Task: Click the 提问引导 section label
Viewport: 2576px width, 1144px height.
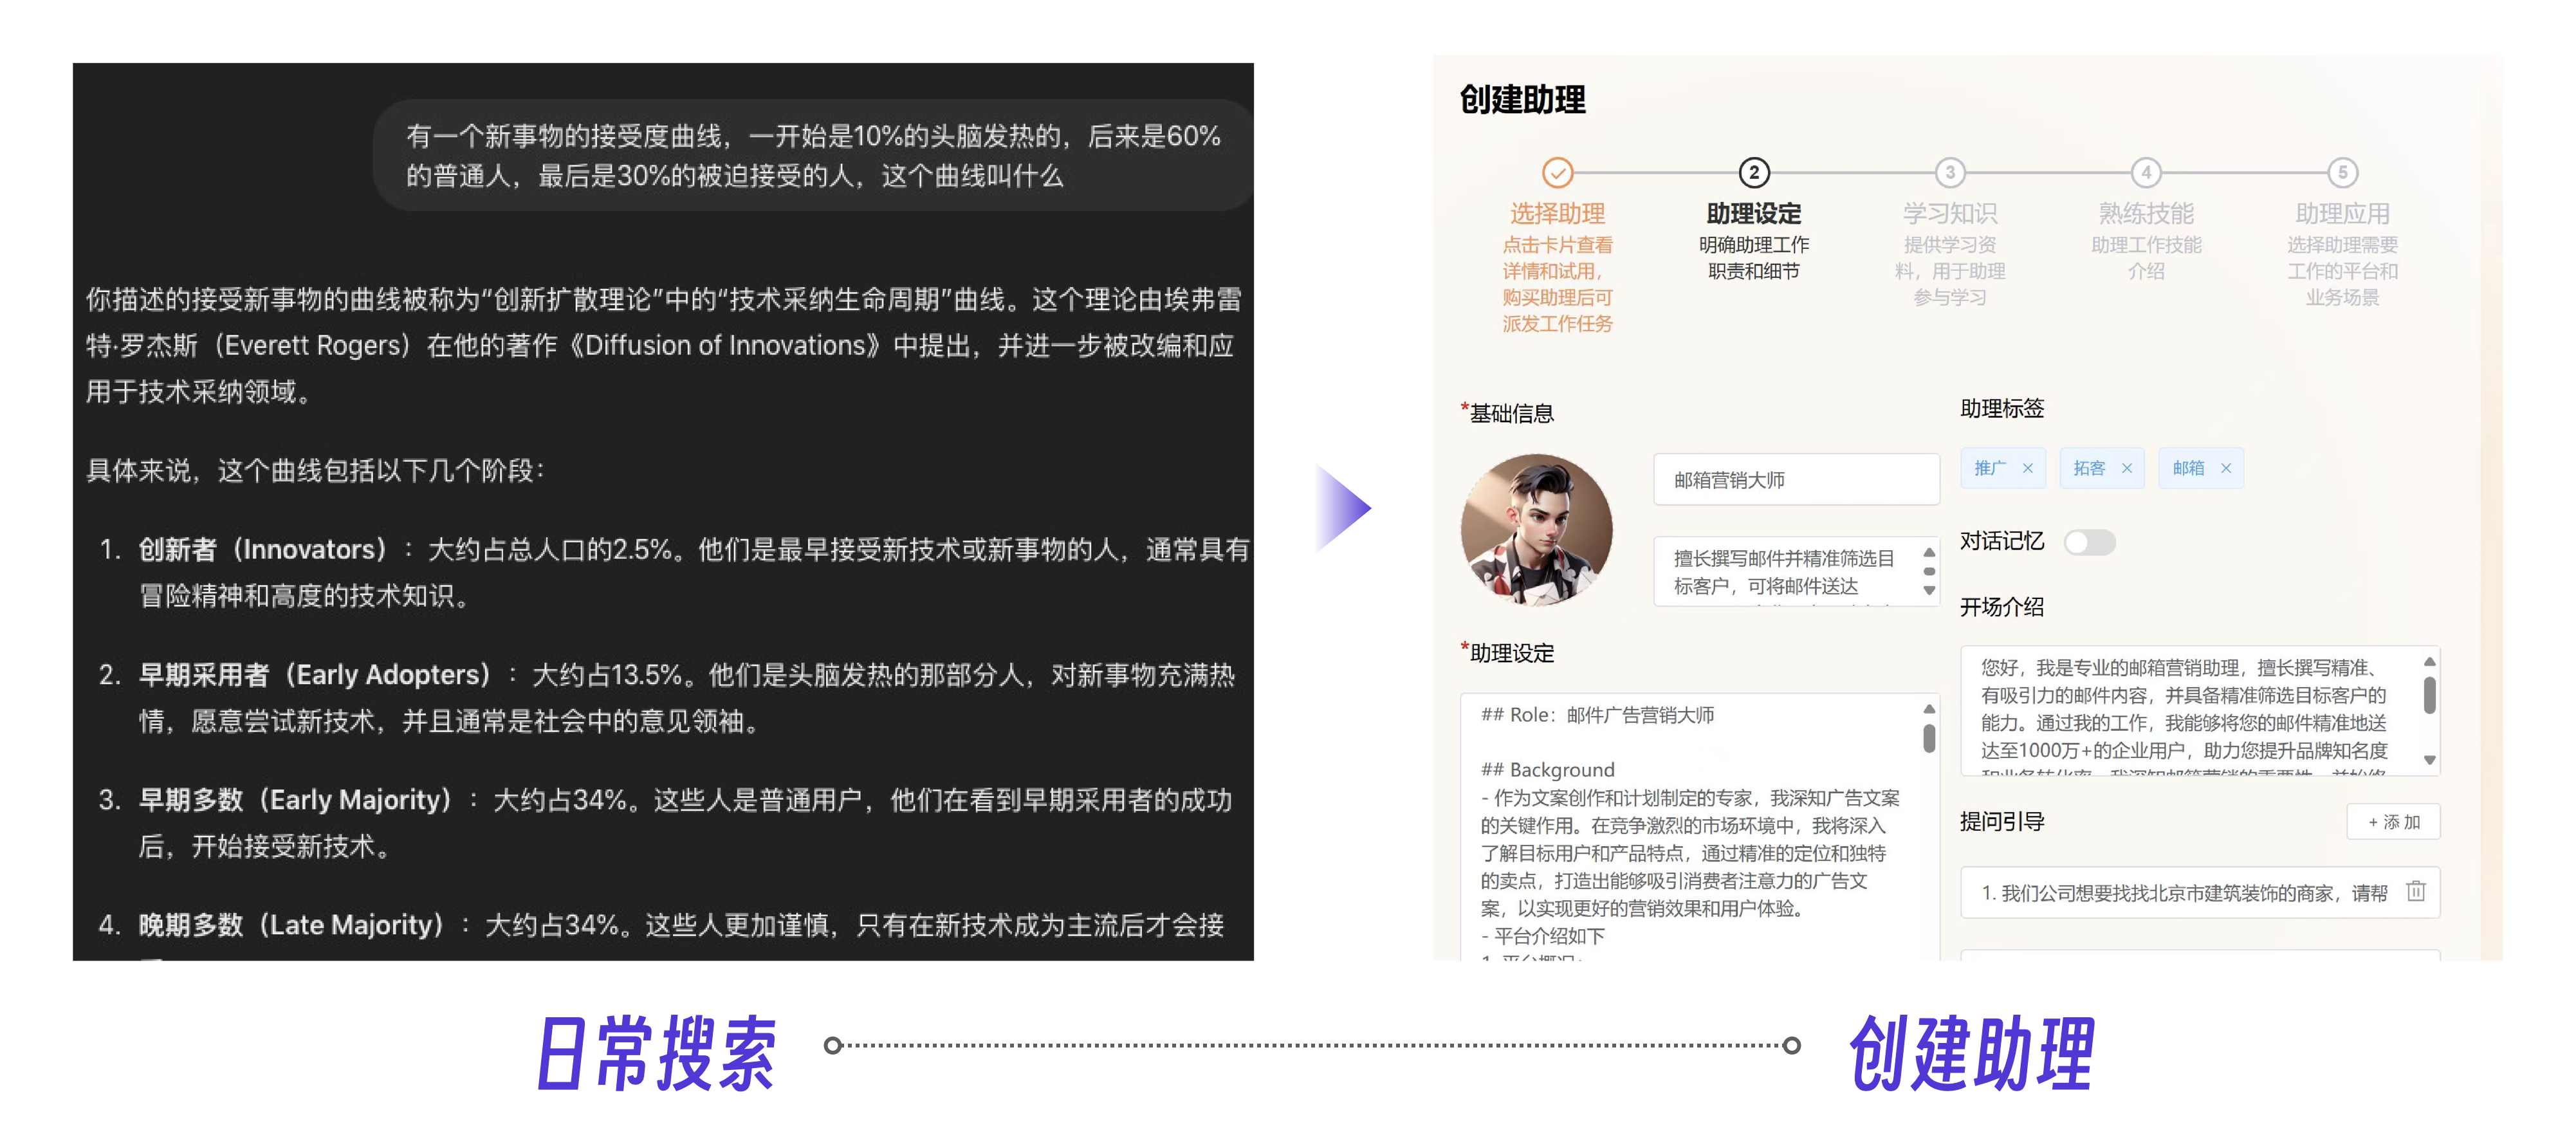Action: tap(2002, 821)
